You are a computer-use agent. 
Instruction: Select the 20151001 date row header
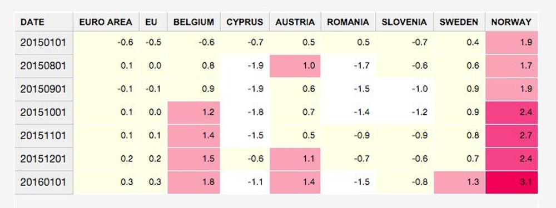(44, 113)
